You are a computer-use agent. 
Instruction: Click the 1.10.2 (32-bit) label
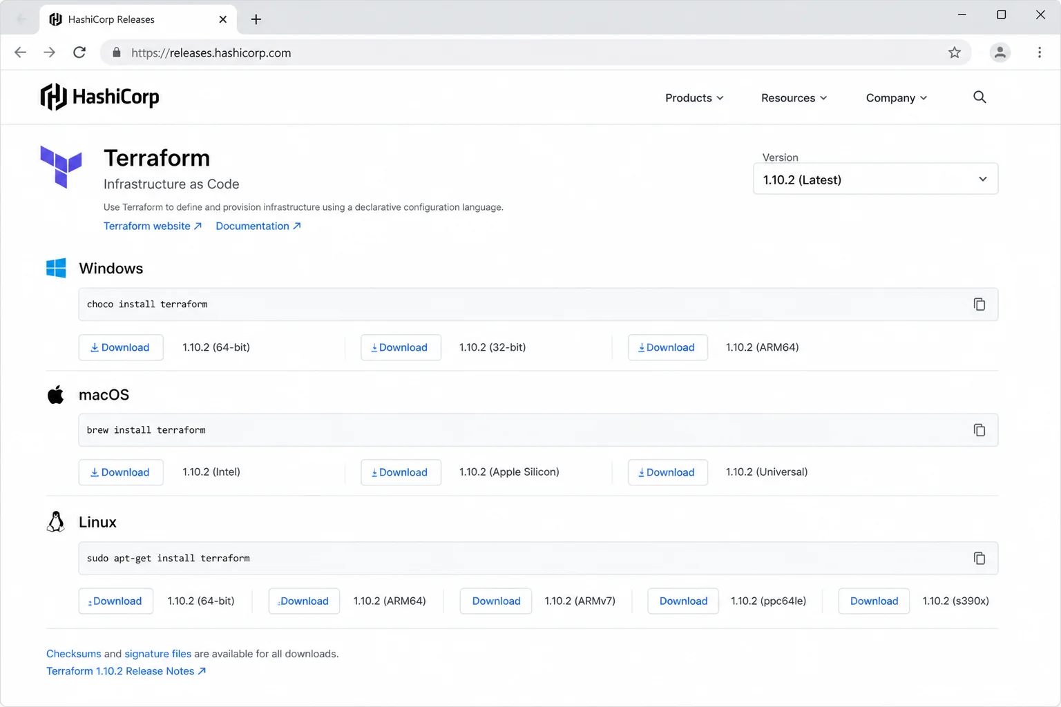pyautogui.click(x=493, y=347)
